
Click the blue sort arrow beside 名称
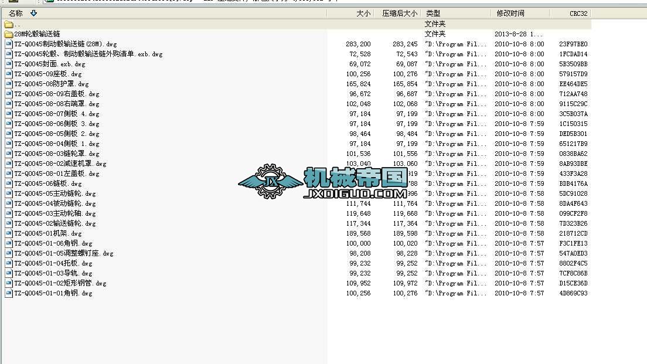point(34,13)
